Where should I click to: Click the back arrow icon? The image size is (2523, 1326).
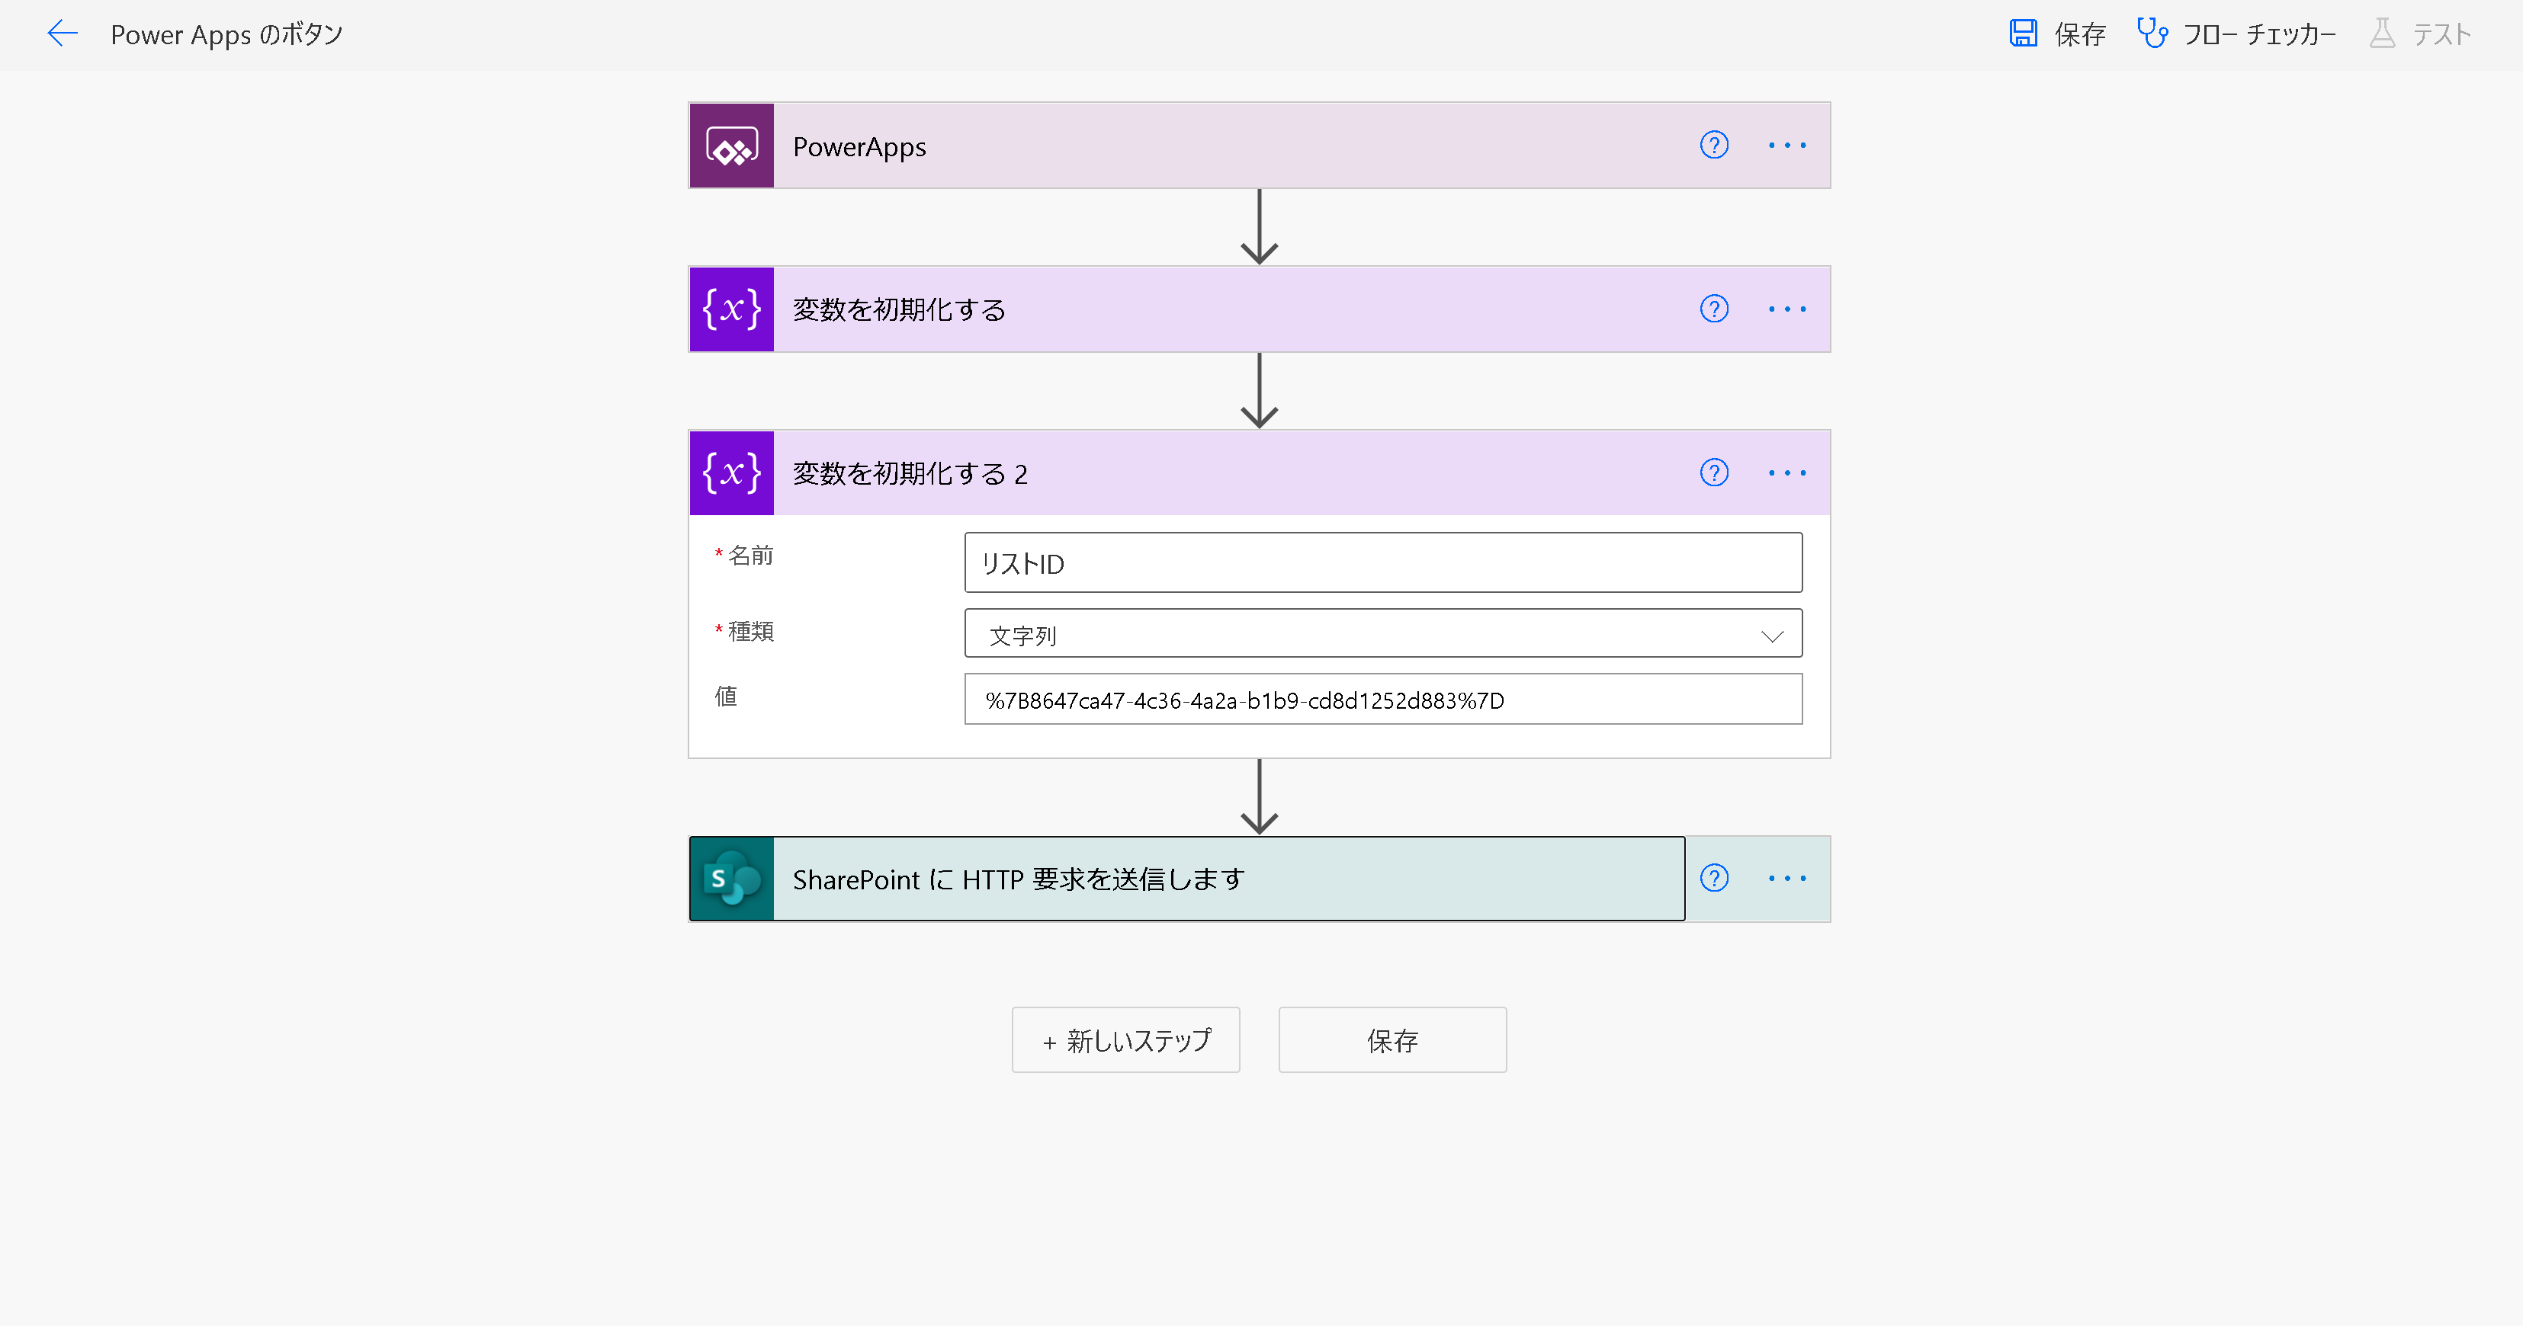[x=62, y=34]
